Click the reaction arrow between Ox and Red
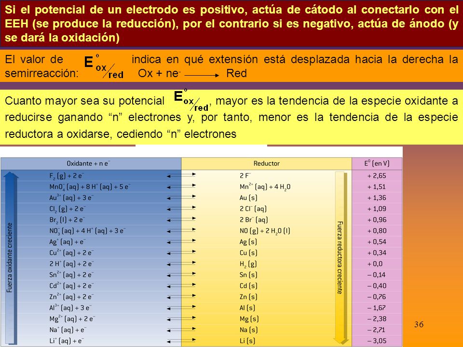This screenshot has width=463, height=347. pyautogui.click(x=202, y=76)
